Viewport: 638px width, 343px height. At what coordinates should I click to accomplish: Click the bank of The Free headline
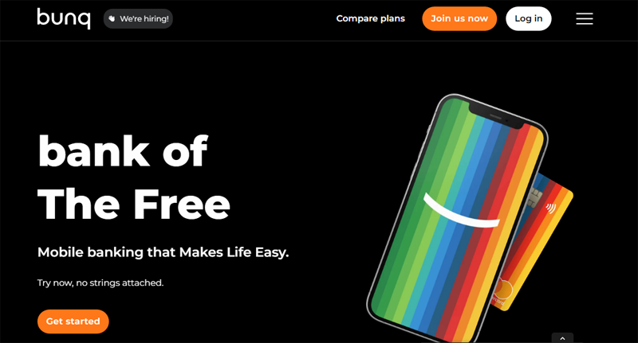[134, 177]
